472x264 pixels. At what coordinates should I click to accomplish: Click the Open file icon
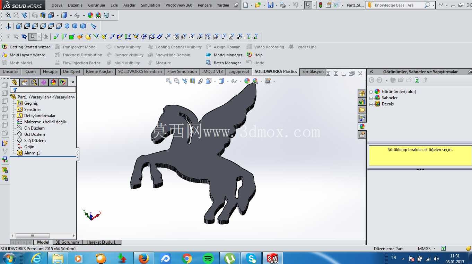click(257, 5)
